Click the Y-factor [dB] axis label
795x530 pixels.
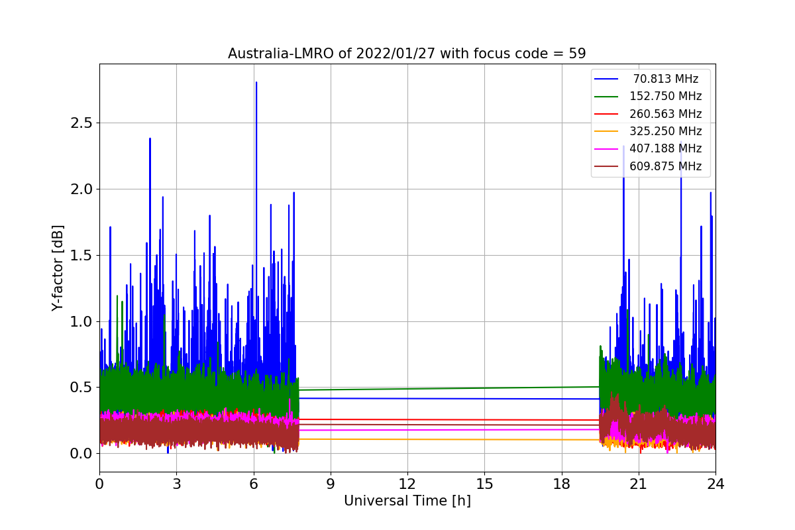pos(58,268)
